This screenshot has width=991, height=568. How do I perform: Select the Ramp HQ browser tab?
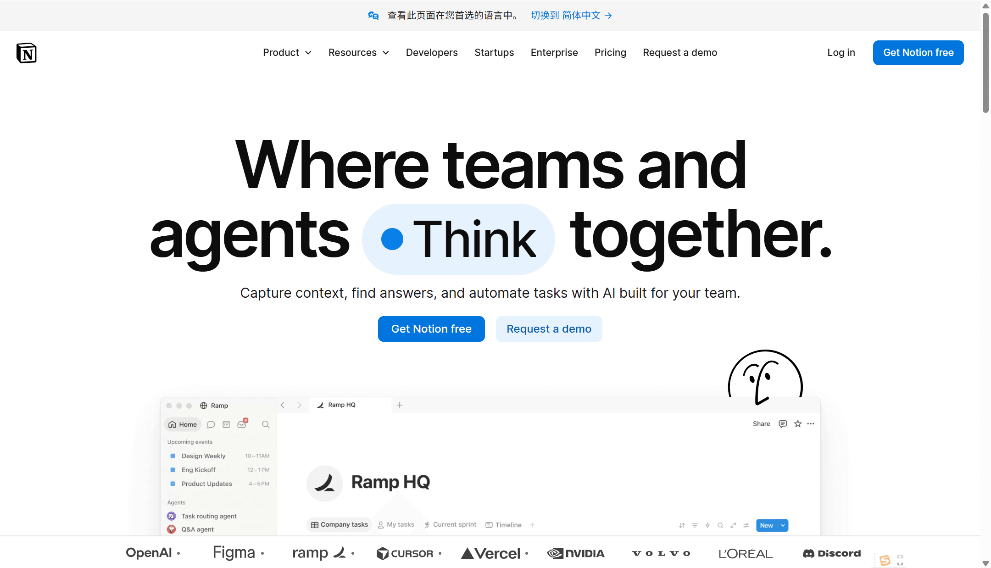pos(351,405)
